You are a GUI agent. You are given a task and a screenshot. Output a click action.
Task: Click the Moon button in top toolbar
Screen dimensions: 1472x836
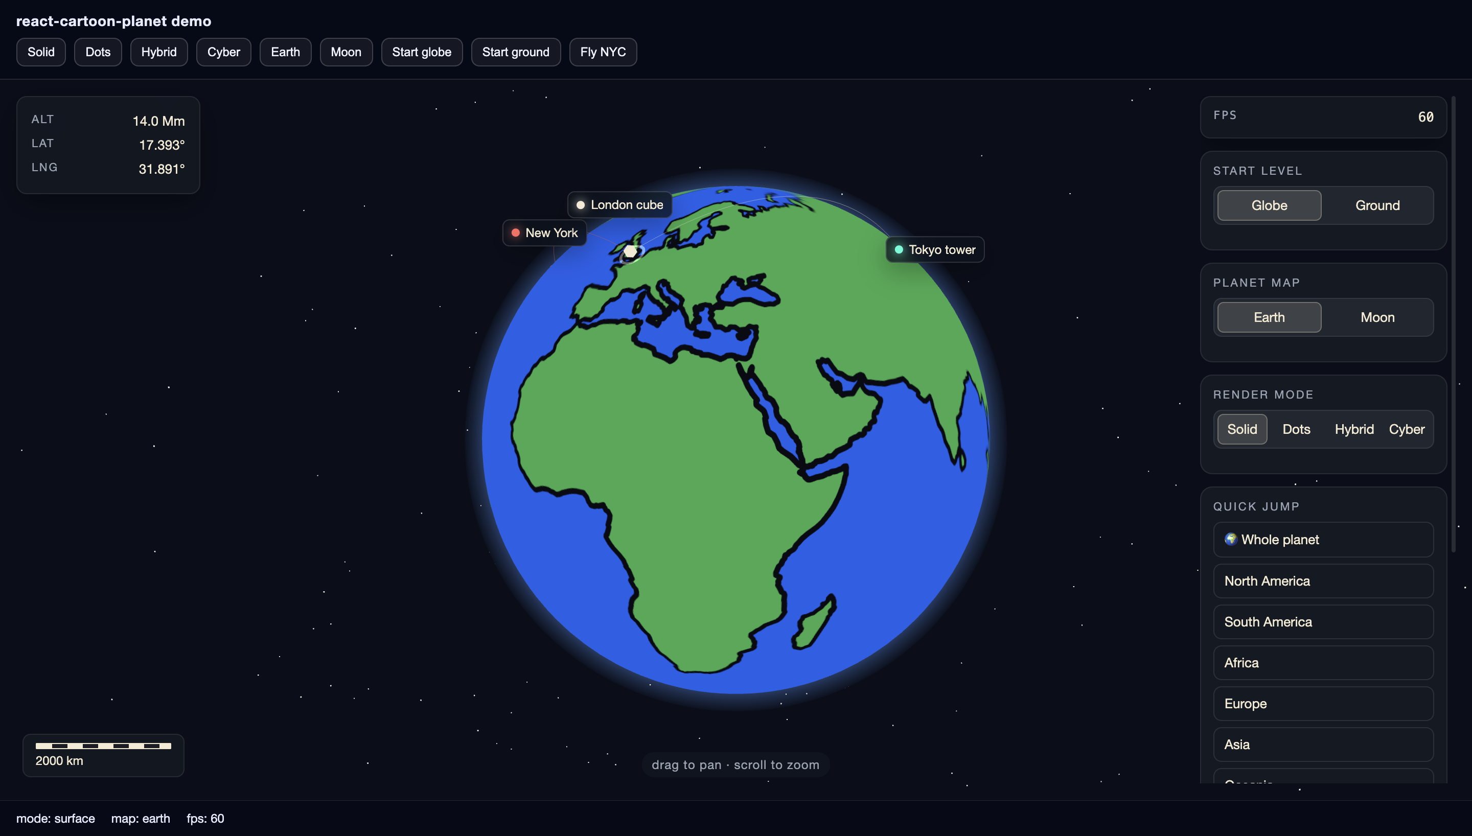click(x=346, y=52)
